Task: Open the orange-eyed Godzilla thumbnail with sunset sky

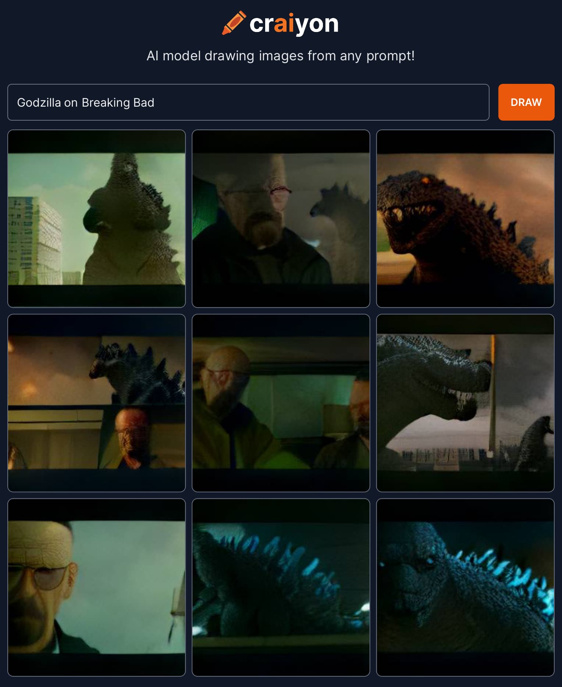Action: click(x=465, y=218)
